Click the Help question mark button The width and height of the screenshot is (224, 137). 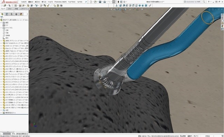point(209,2)
